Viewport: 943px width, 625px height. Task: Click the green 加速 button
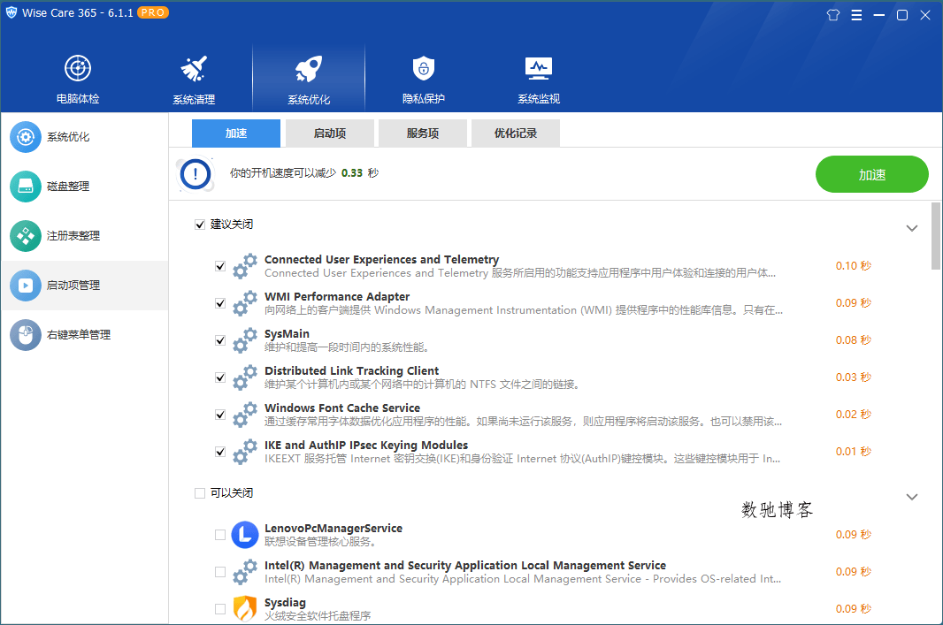(x=872, y=174)
